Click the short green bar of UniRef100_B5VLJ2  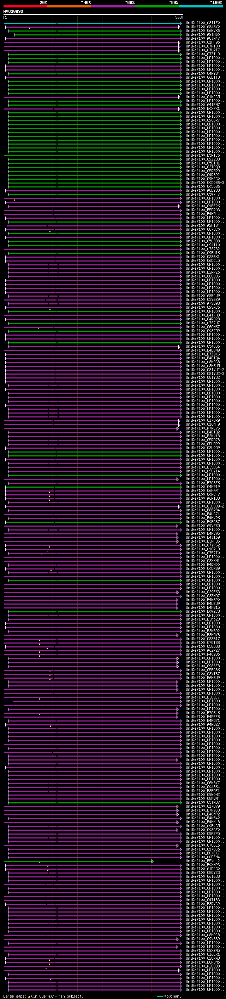[78, 861]
